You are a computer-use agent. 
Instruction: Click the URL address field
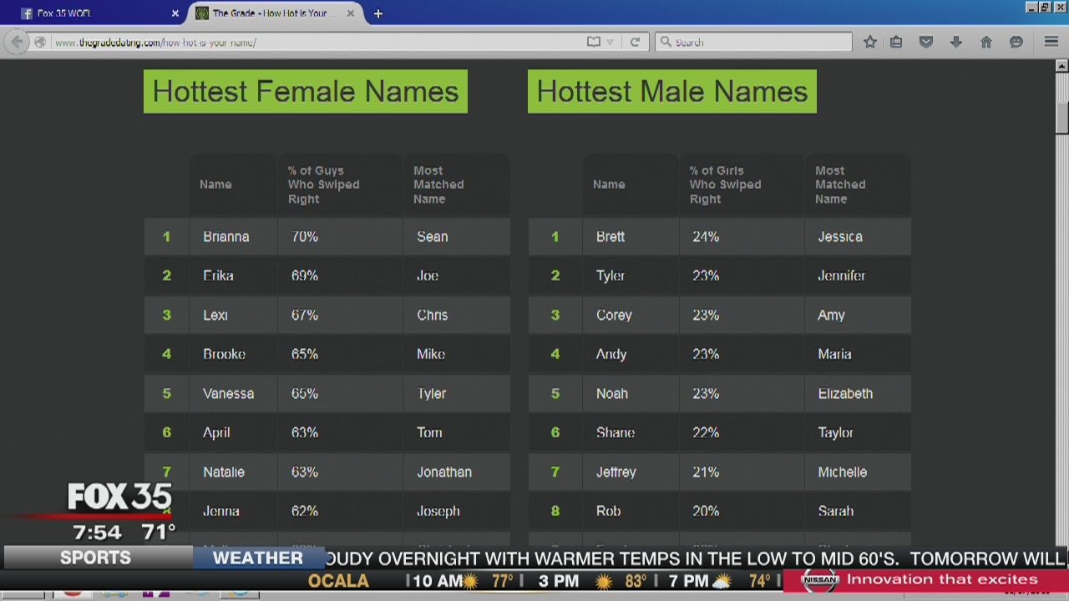tap(317, 42)
